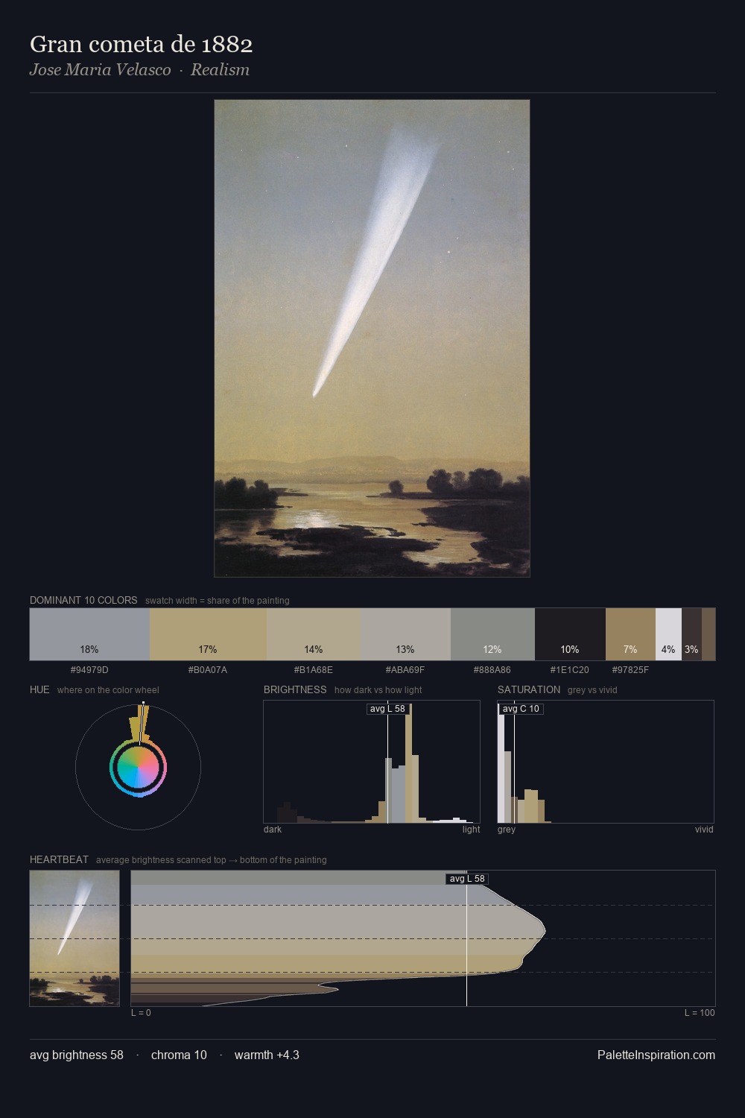745x1118 pixels.
Task: Click the hex code text '#B1A68E'
Action: click(314, 670)
